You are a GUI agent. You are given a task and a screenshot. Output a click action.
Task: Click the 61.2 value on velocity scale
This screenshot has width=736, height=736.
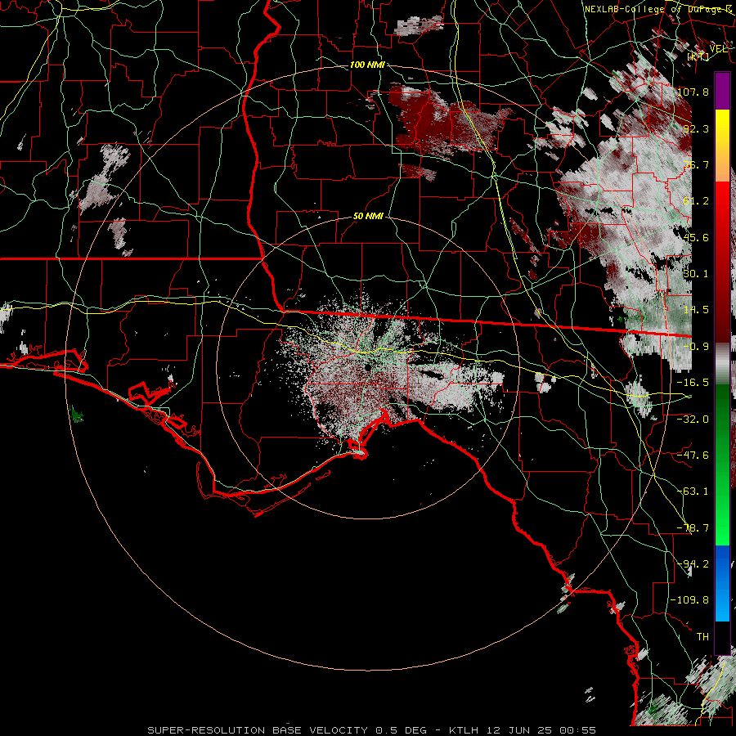point(696,201)
